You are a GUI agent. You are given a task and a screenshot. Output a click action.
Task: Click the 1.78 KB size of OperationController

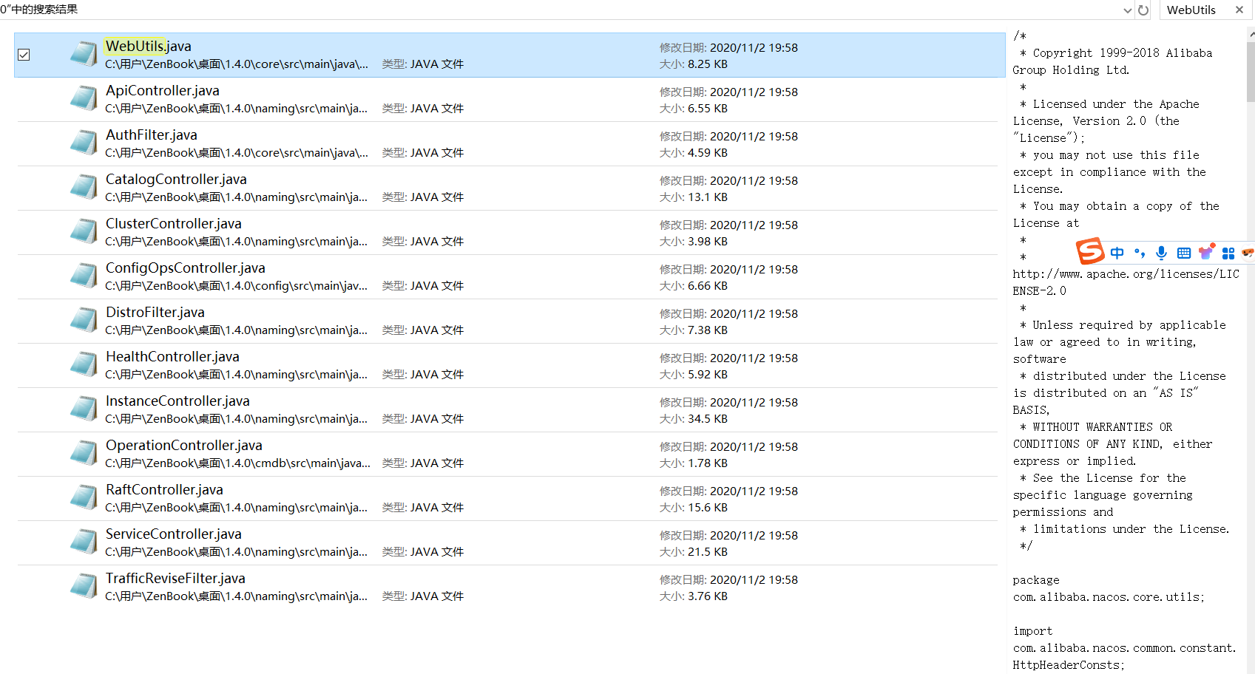coord(708,463)
